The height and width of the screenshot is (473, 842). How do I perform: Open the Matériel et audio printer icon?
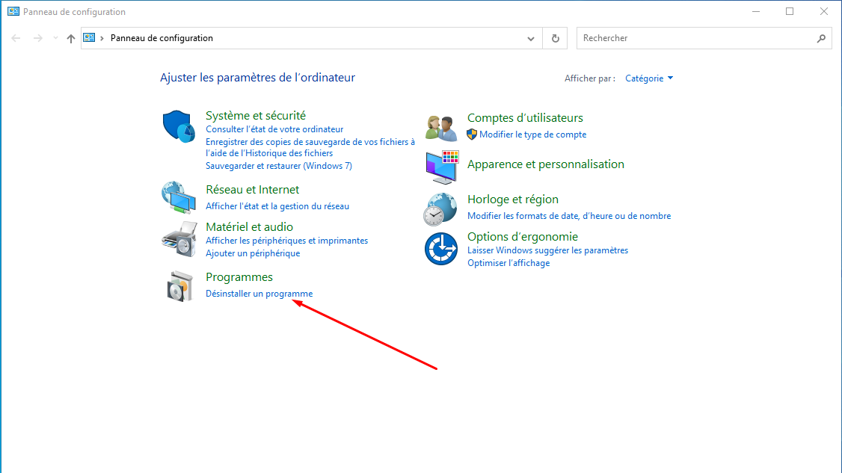click(x=179, y=239)
